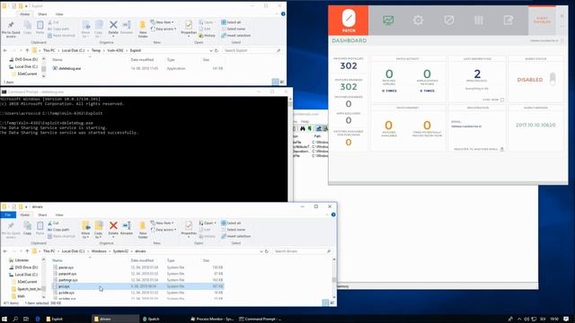Image resolution: width=575 pixels, height=323 pixels.
Task: Toggle the agent status DISABLED switch
Action: click(553, 79)
